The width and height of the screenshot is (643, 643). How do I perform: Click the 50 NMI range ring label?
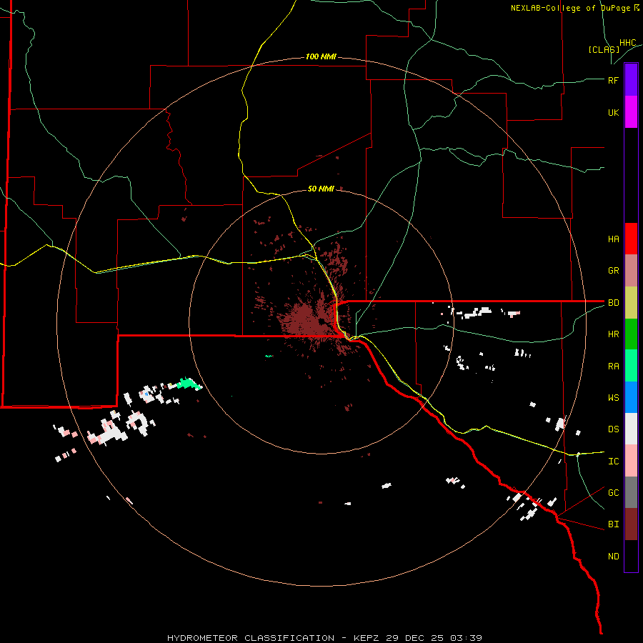tap(321, 189)
